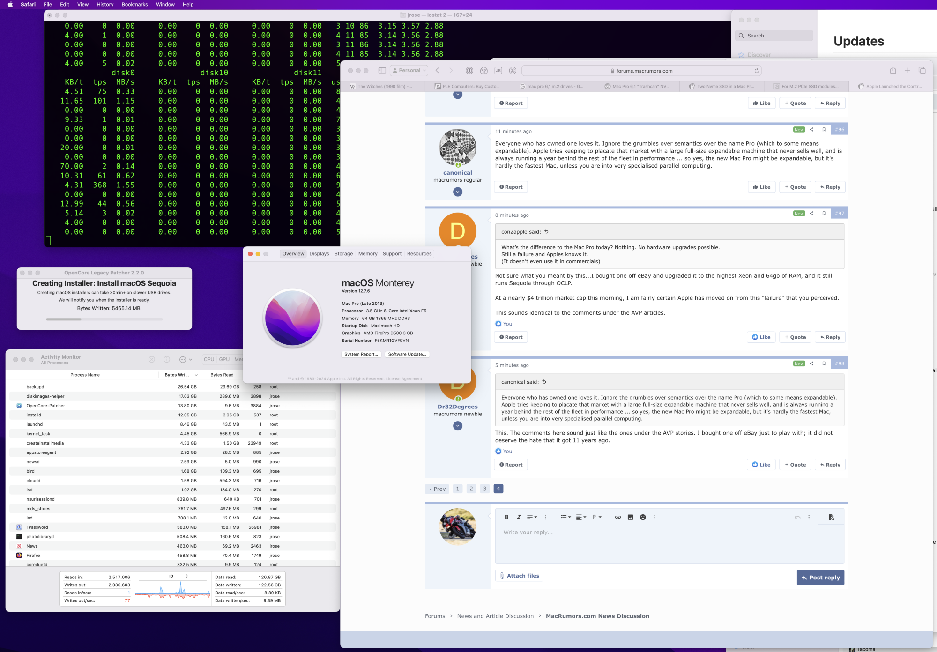Open System Report from About This Mac
The width and height of the screenshot is (937, 652).
pyautogui.click(x=361, y=354)
